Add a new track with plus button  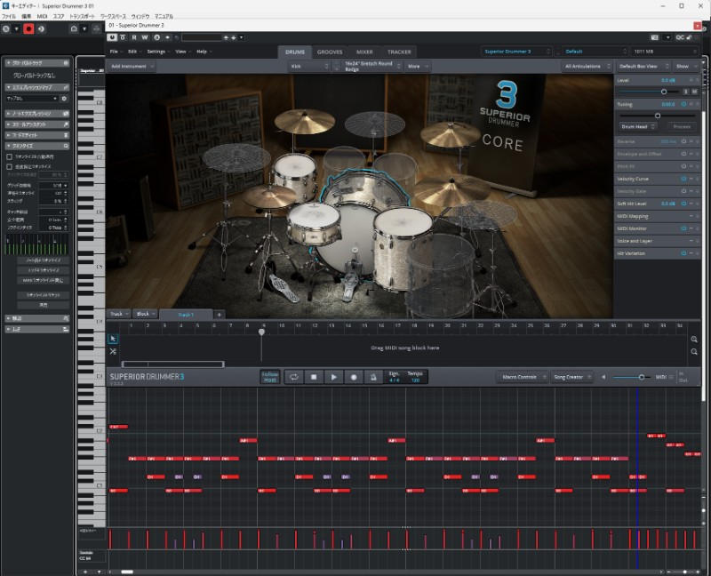[x=220, y=315]
